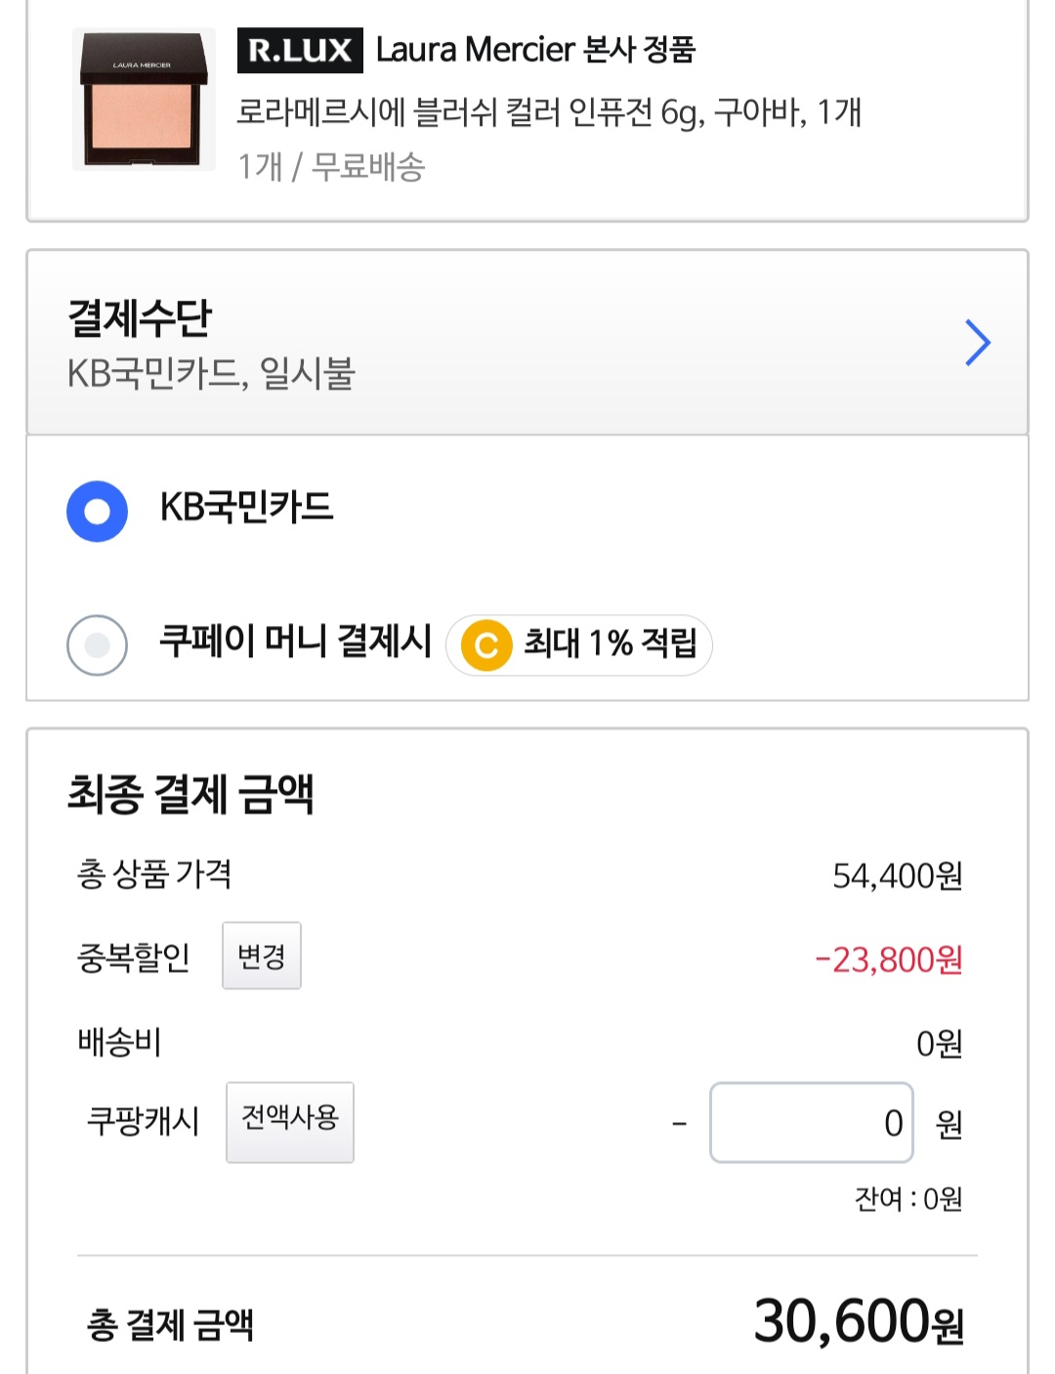The width and height of the screenshot is (1055, 1374).
Task: Select the KB국민카드 radio button
Action: [97, 511]
